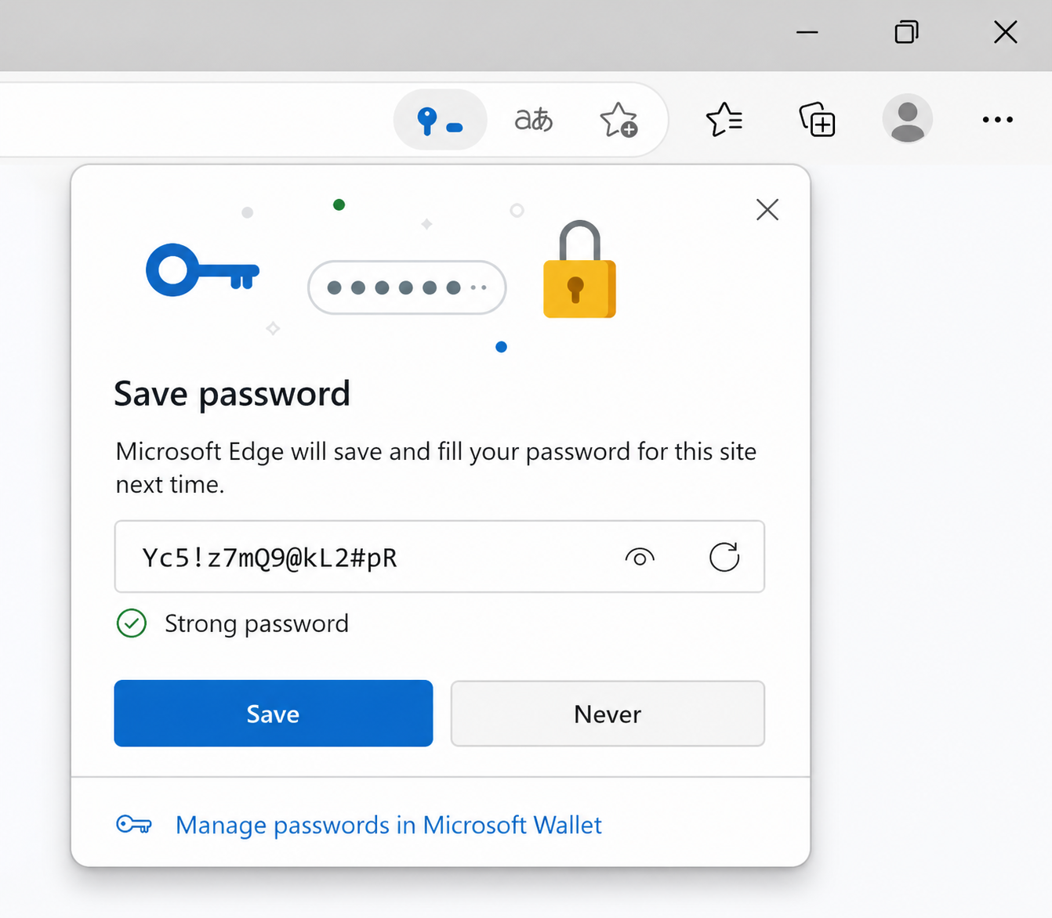Open Settings and more three-dot menu
Screen dimensions: 1052x918
997,120
